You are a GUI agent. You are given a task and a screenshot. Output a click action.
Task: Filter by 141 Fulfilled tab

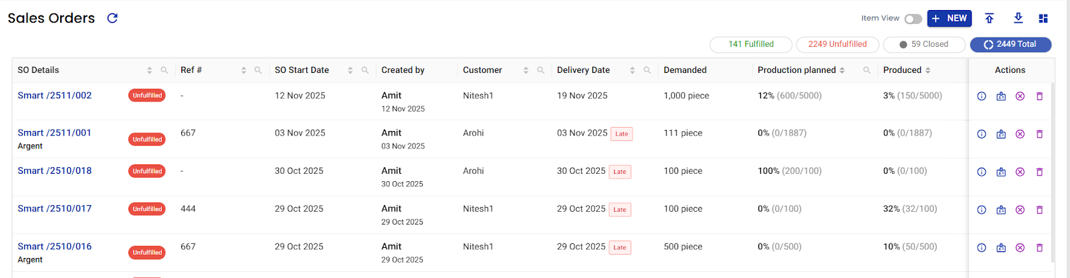[750, 44]
